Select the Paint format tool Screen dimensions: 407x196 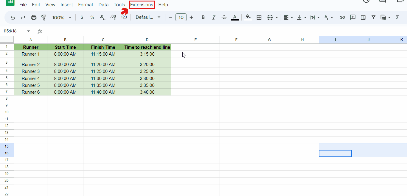coord(44,17)
